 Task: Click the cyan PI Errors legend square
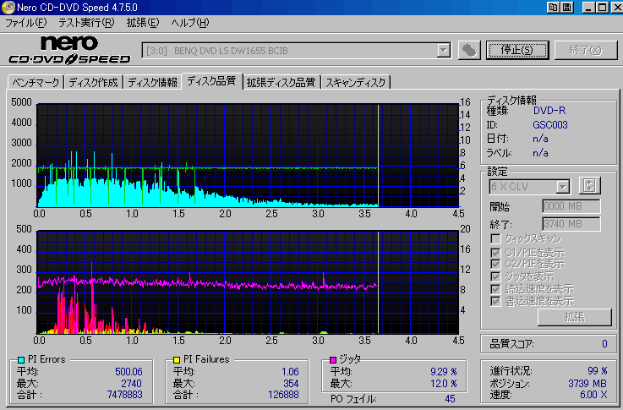(21, 360)
